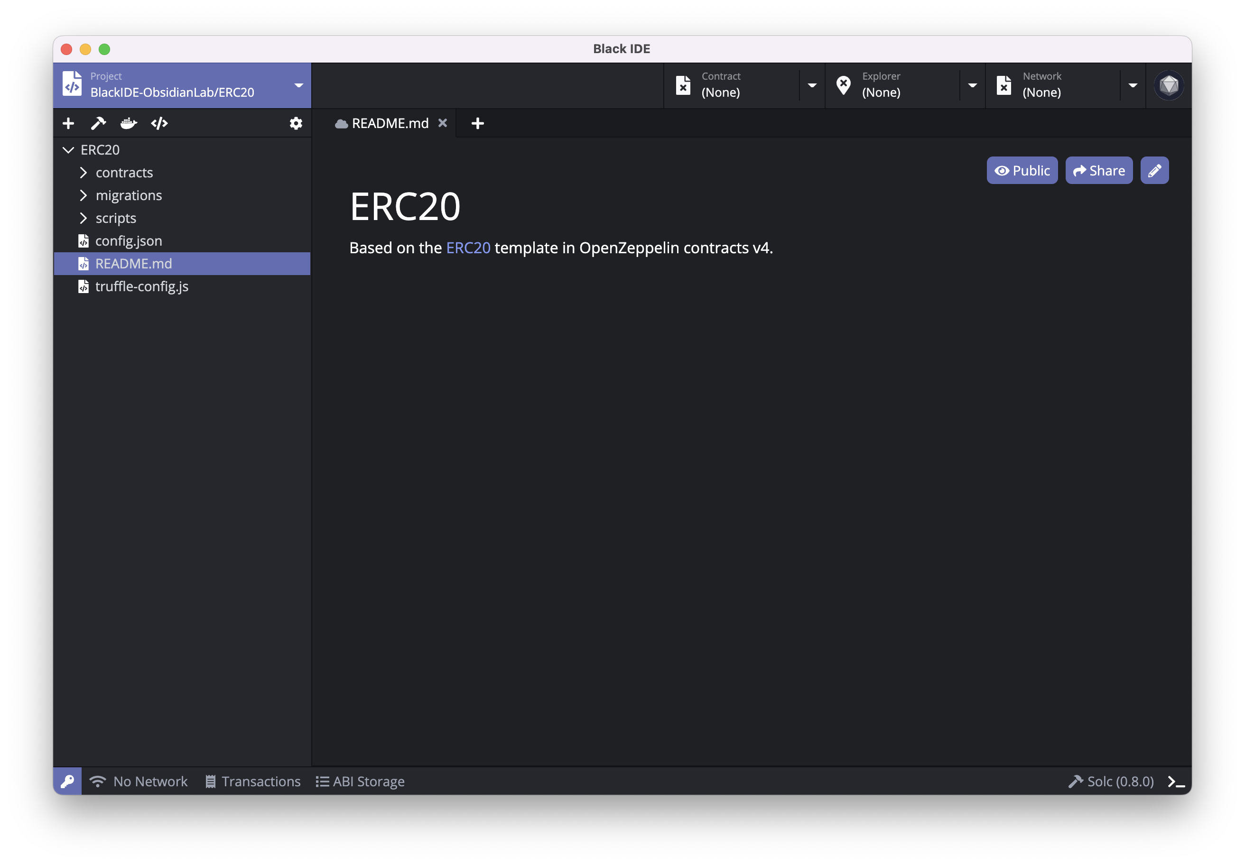Click the user avatar icon top right
This screenshot has height=865, width=1245.
point(1169,86)
